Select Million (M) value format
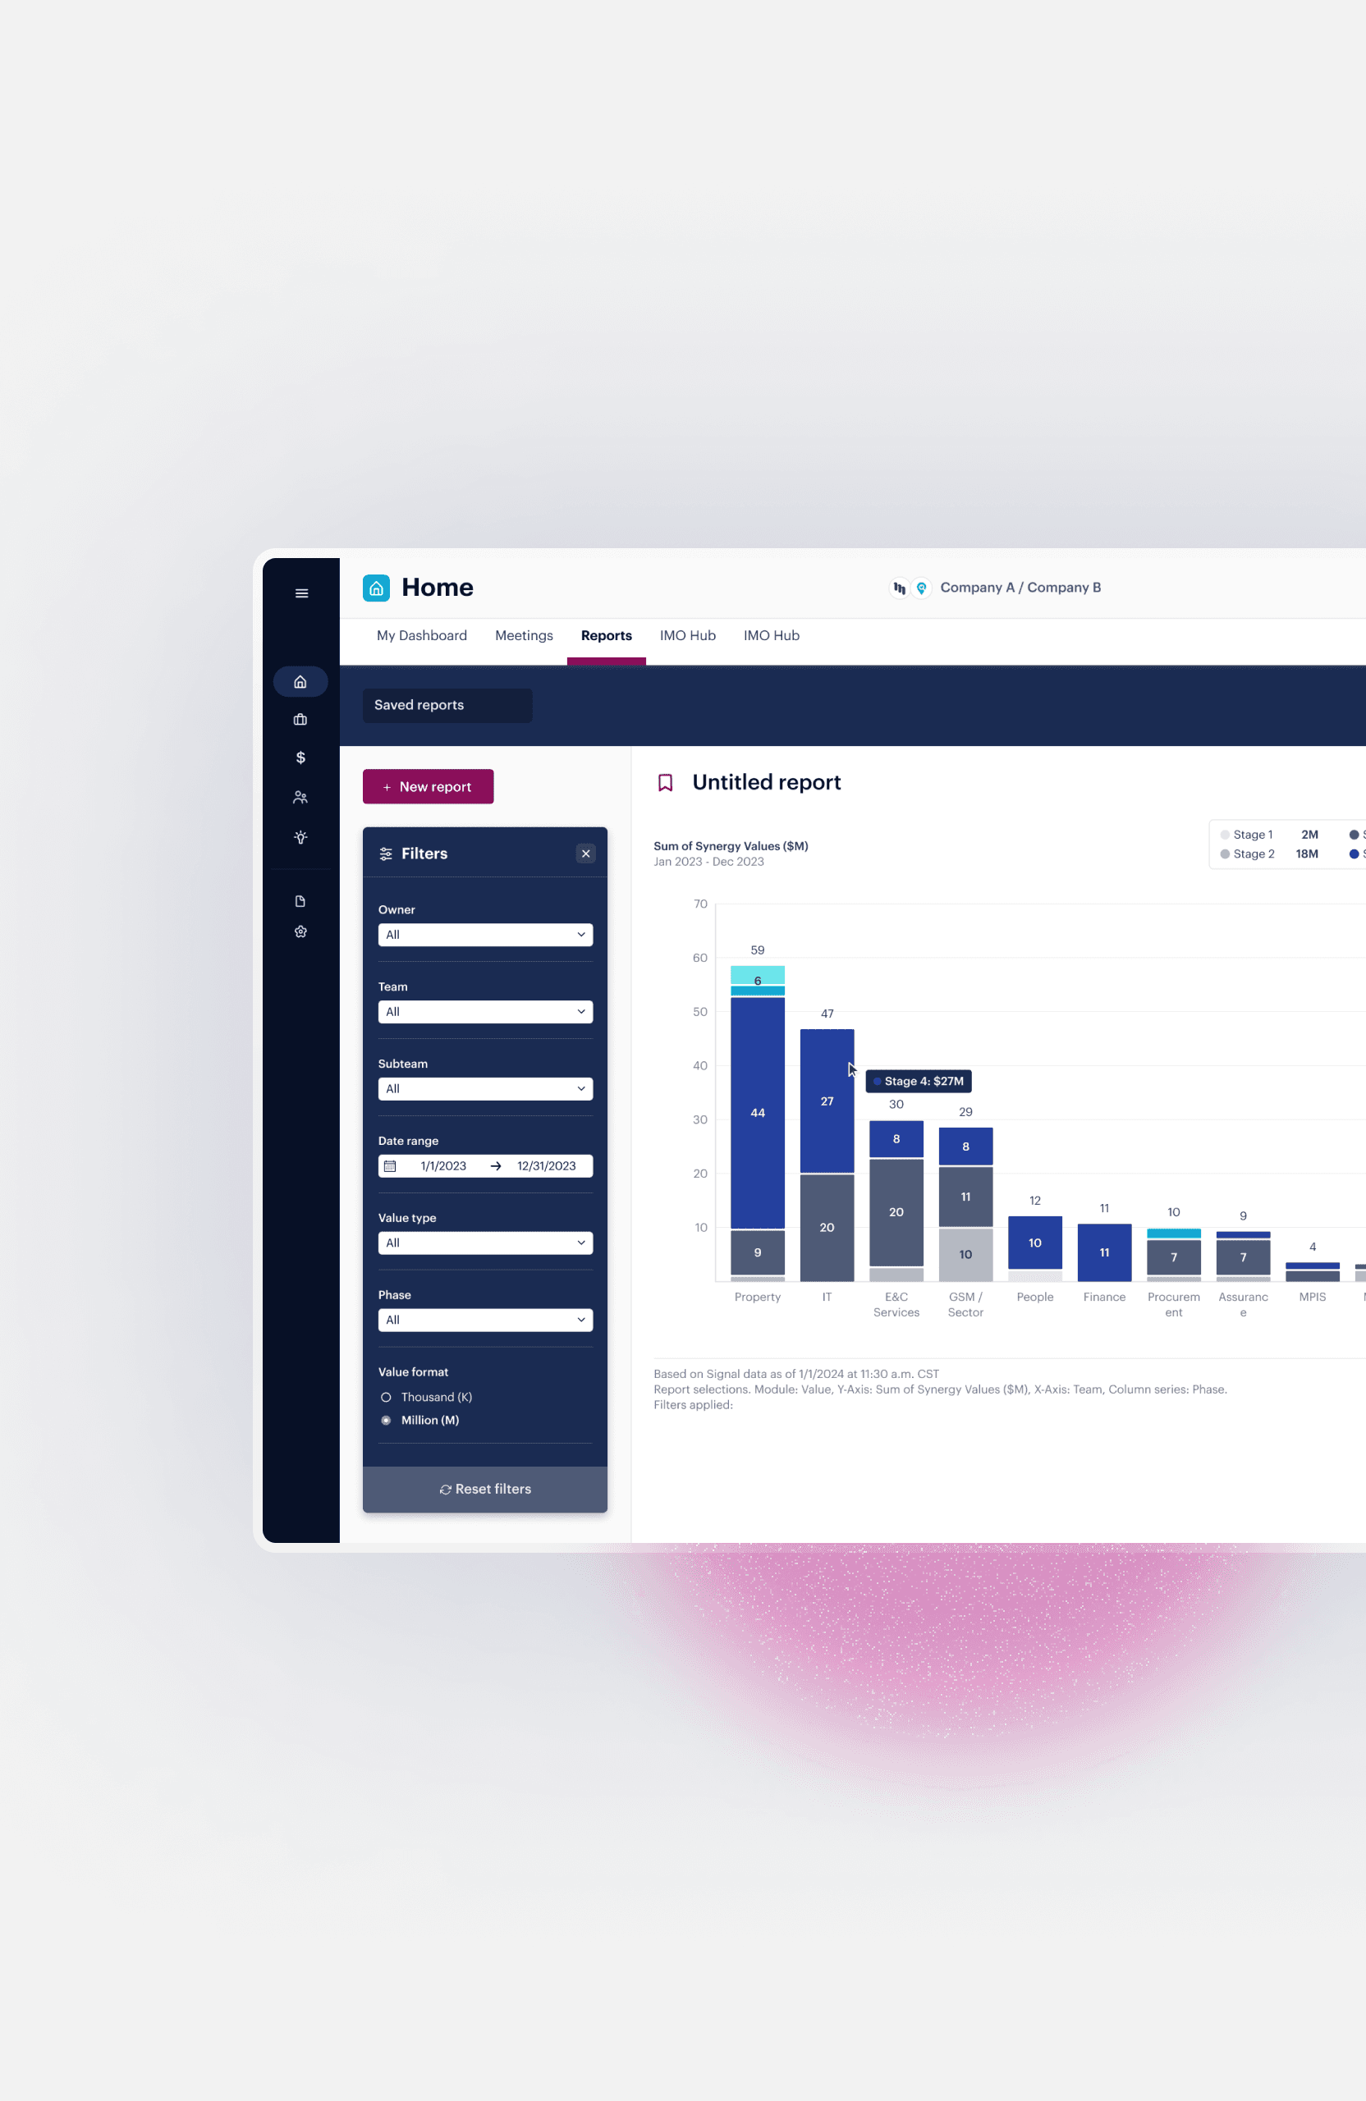The width and height of the screenshot is (1366, 2101). [x=386, y=1421]
